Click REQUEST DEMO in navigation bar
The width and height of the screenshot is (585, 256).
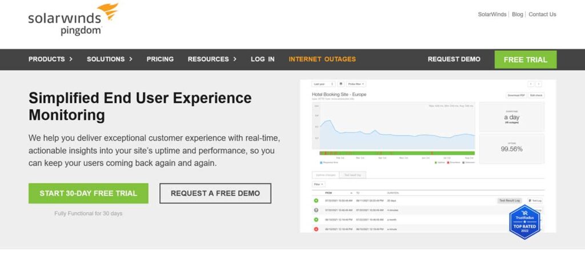[x=454, y=59]
